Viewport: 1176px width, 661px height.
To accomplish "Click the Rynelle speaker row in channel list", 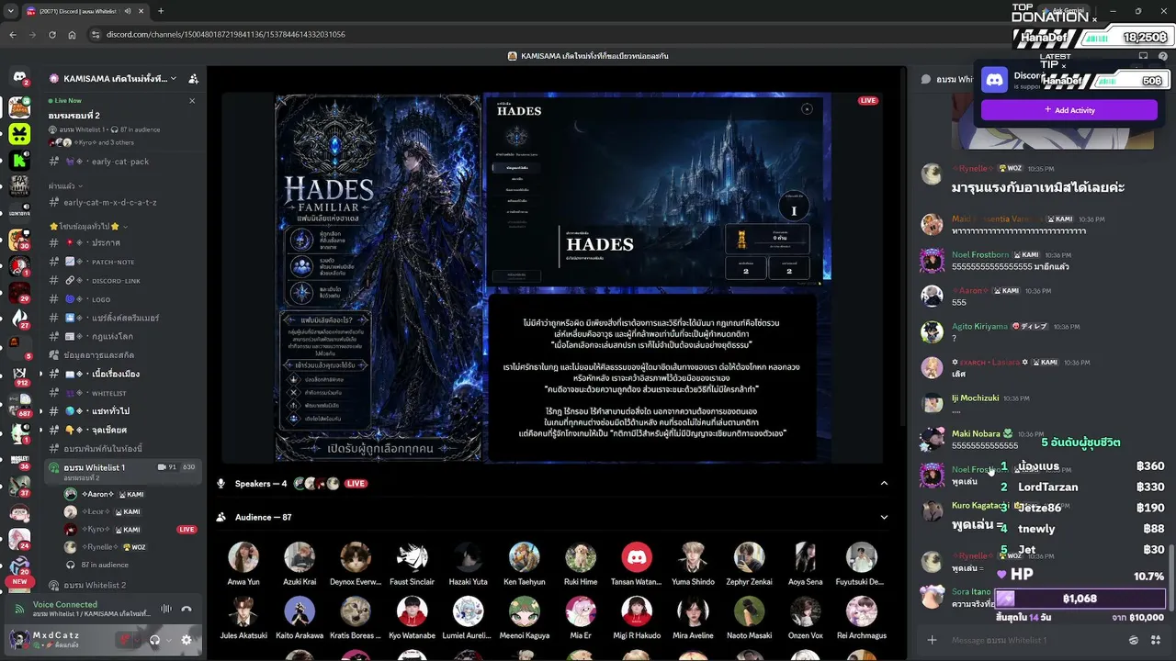I will [x=129, y=547].
